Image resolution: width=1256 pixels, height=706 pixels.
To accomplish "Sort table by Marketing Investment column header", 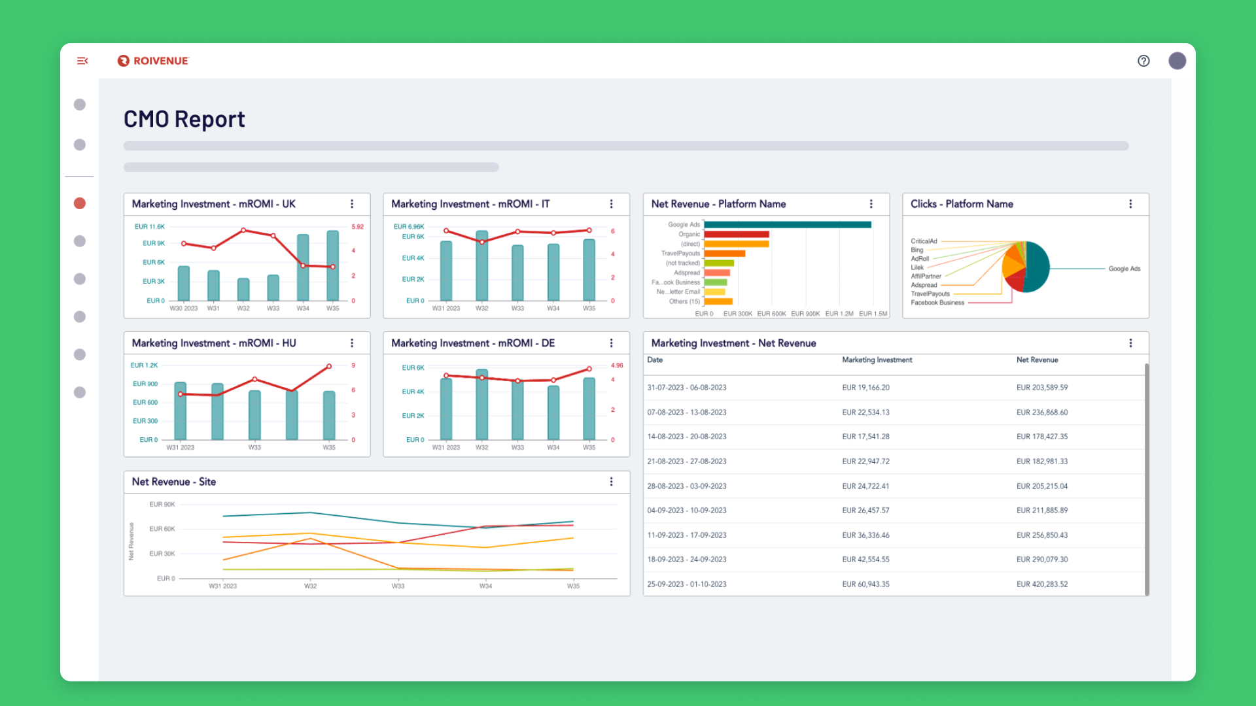I will click(x=877, y=360).
